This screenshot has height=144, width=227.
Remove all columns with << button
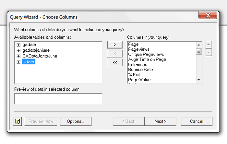[x=115, y=62]
